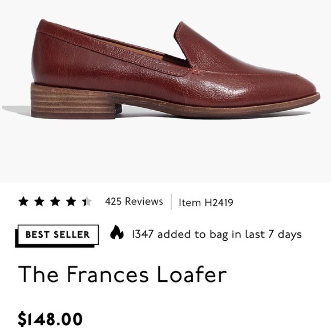Image resolution: width=331 pixels, height=331 pixels.
Task: Click the first rating star
Action: 23,201
